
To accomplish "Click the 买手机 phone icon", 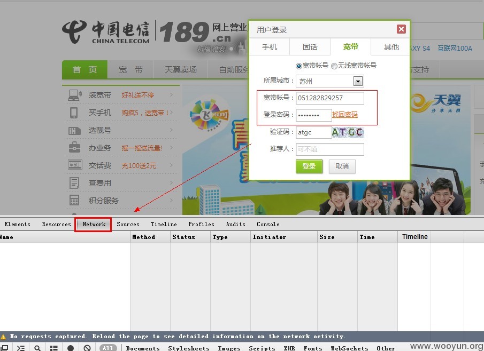I will (x=74, y=113).
